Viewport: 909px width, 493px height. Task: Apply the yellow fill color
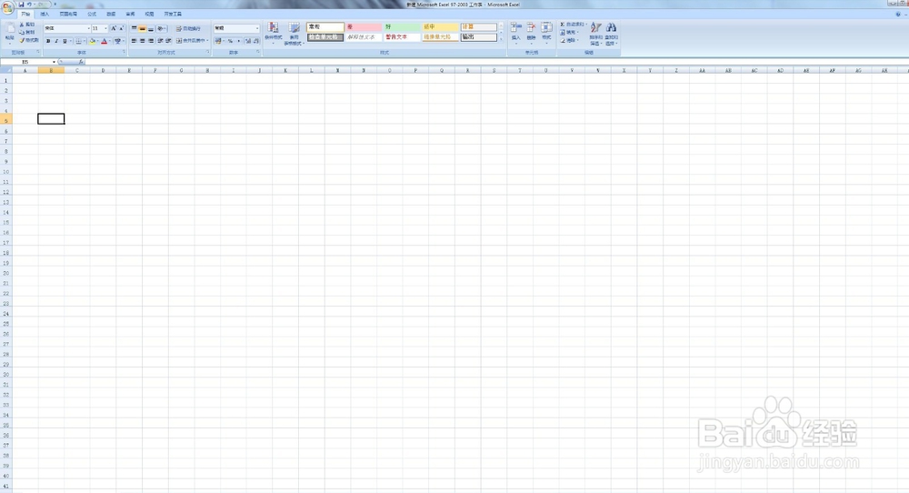point(92,41)
